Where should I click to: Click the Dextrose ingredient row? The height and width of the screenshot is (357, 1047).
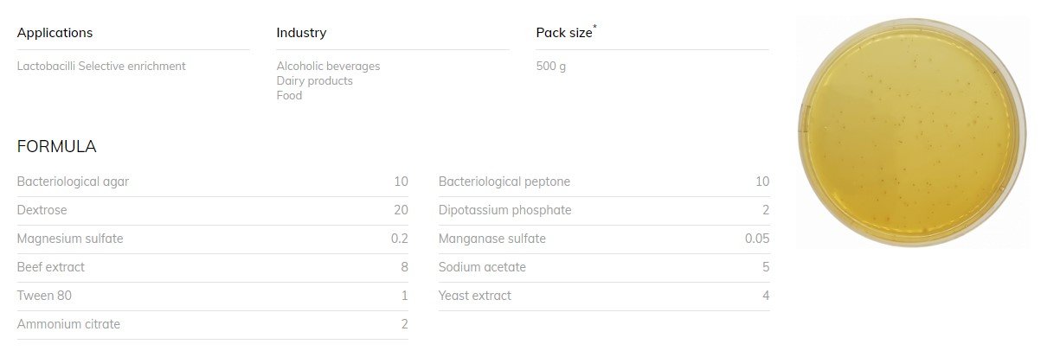pos(213,210)
